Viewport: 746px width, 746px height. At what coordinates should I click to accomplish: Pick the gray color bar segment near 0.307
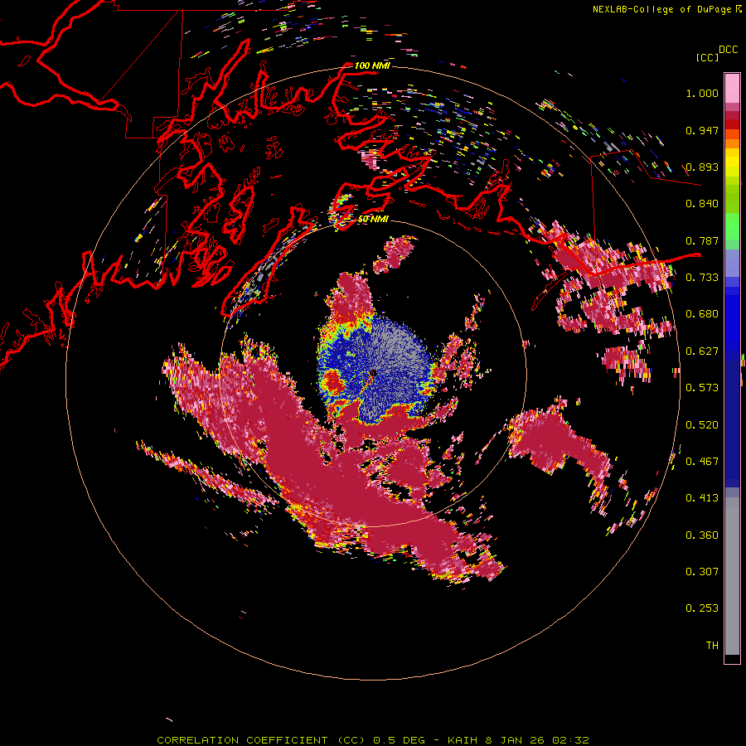tap(732, 576)
